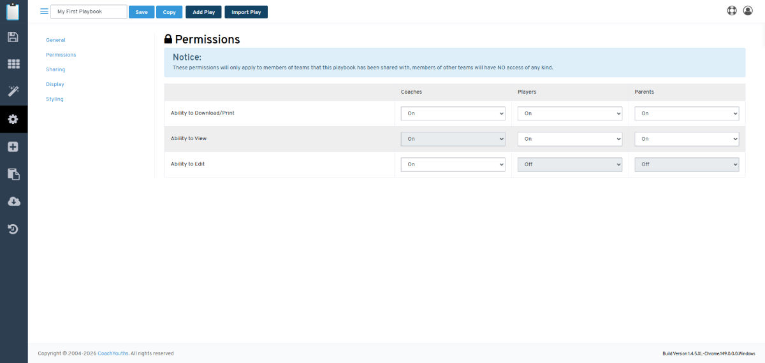Open the Display settings section
Viewport: 765px width, 363px height.
point(55,84)
